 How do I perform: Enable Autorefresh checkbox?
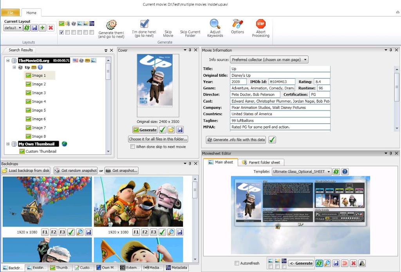coord(237,263)
